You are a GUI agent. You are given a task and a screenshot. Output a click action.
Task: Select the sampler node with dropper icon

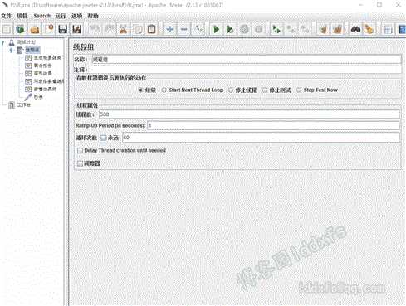point(38,97)
